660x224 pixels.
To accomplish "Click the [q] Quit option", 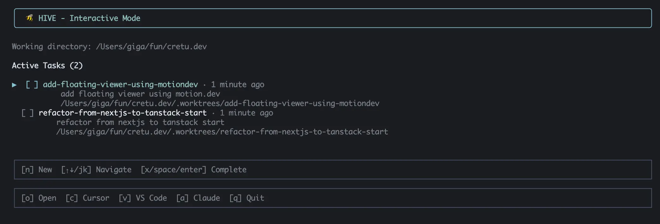I will point(247,198).
